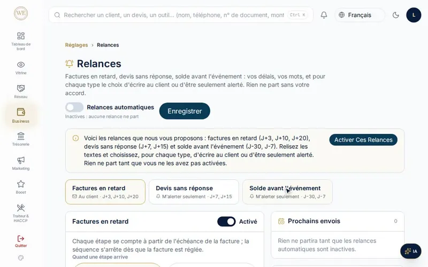Viewport: 428px width, 267px height.
Task: Click the 'Quand une étape arrive' label
Action: pos(100,257)
